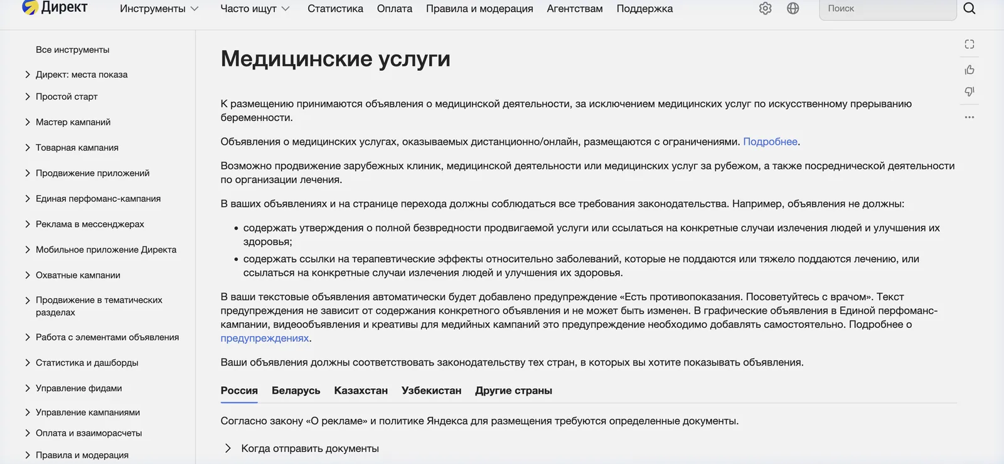Click the globe language icon
This screenshot has height=464, width=1004.
[x=793, y=8]
